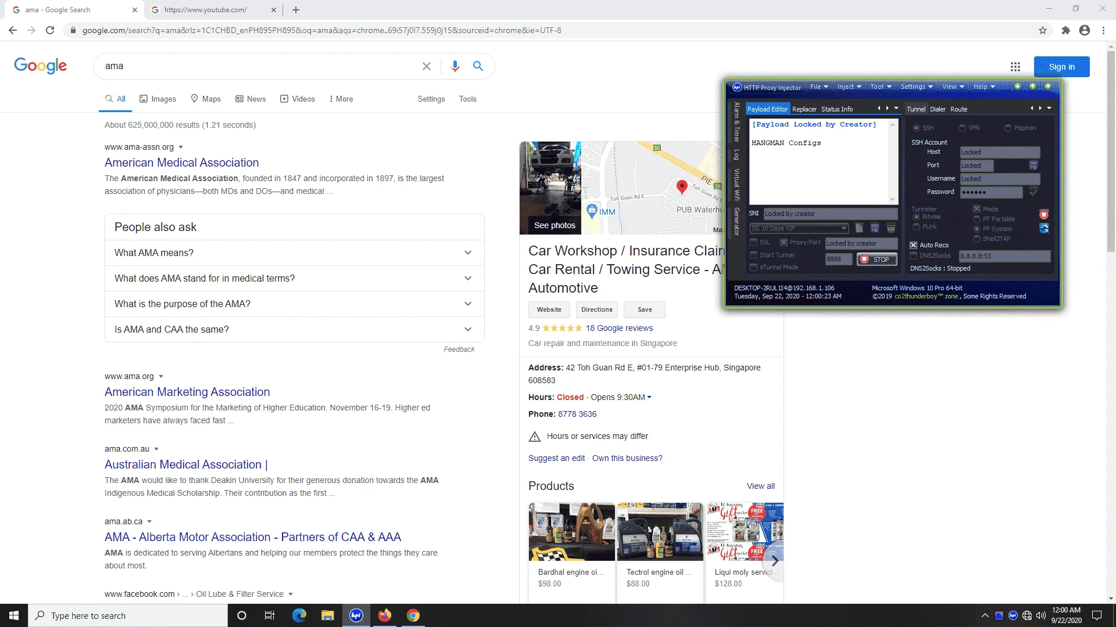This screenshot has height=627, width=1116.
Task: Click the save icon next to SSH Port field
Action: tap(1033, 165)
